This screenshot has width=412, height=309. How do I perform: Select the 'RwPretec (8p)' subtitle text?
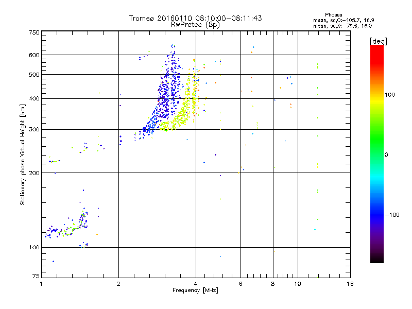[195, 25]
